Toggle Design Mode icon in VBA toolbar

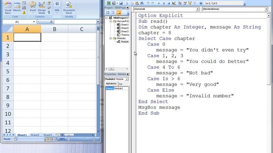point(174,3)
